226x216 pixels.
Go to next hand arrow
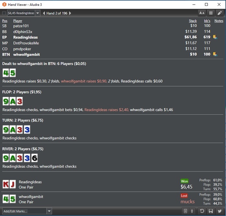[x=70, y=13]
